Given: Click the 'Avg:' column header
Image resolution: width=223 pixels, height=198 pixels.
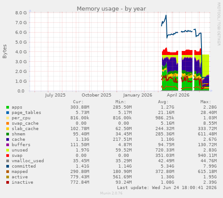Looking at the screenshot, I should 163,102.
